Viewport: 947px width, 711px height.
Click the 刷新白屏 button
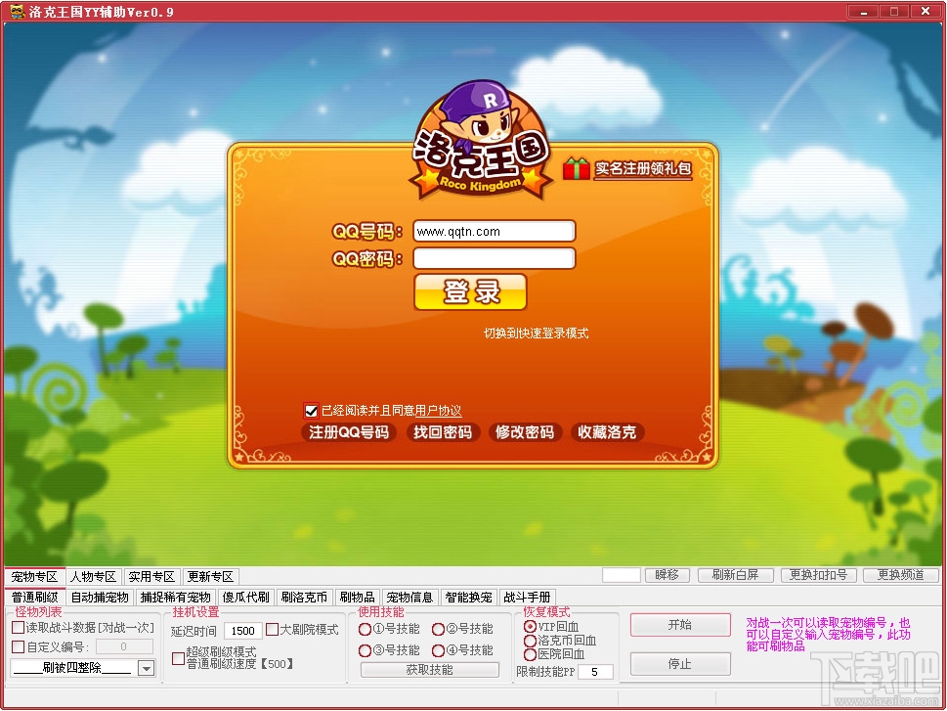tap(736, 575)
